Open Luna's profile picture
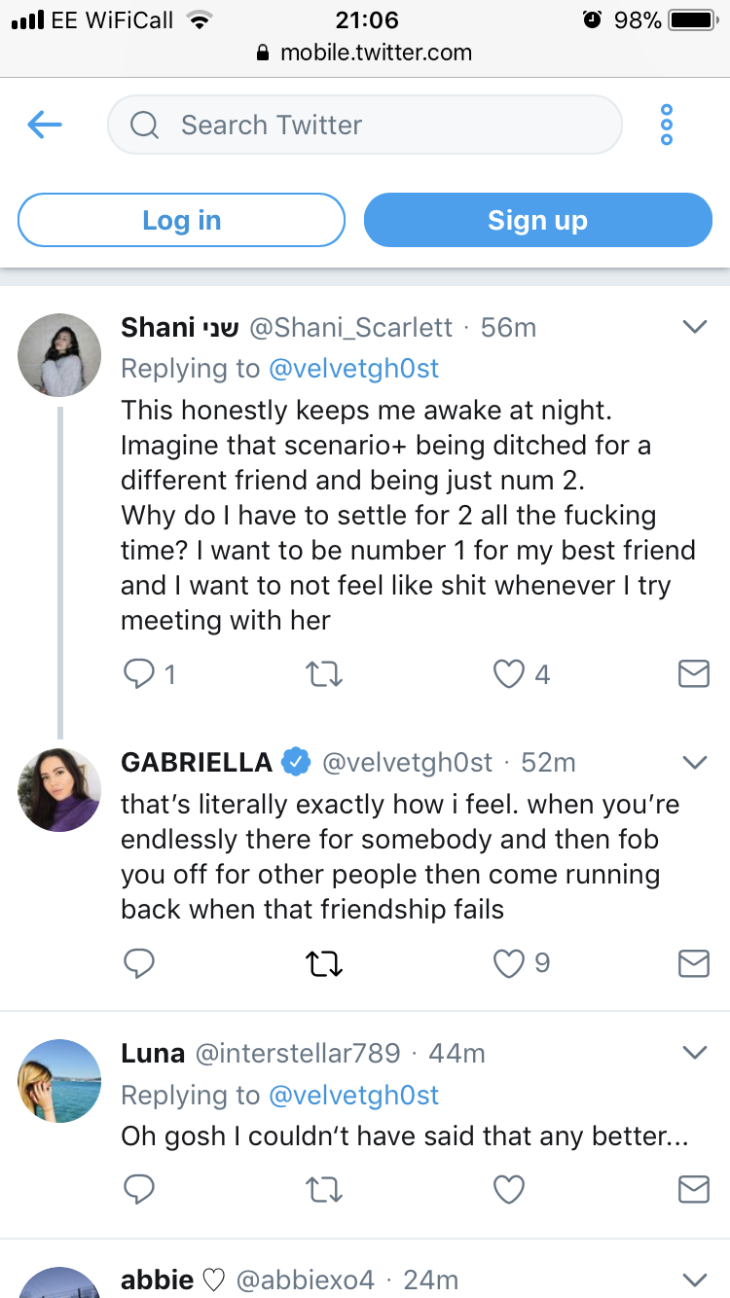This screenshot has height=1298, width=730. pyautogui.click(x=59, y=1080)
